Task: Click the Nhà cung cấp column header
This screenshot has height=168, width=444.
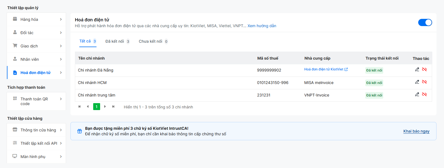Action: [x=317, y=58]
